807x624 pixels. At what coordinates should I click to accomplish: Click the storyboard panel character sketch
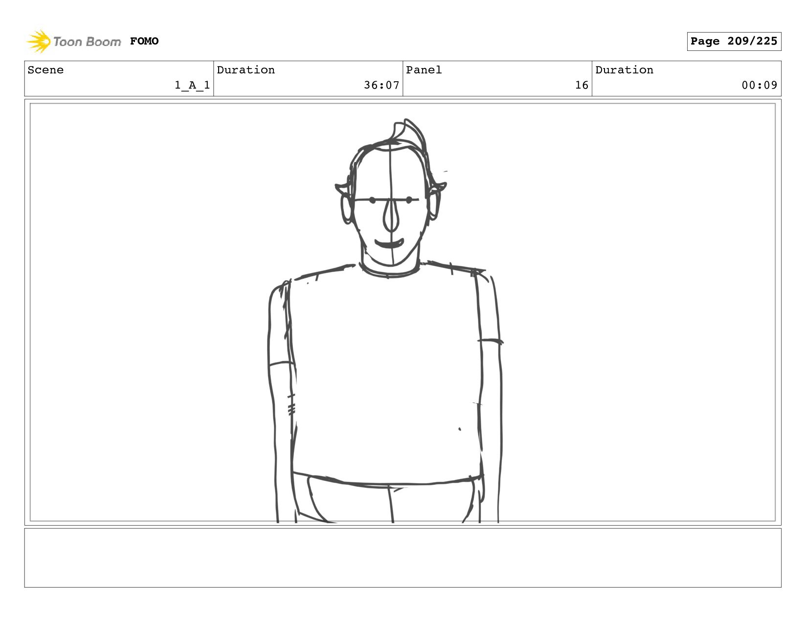(x=386, y=321)
